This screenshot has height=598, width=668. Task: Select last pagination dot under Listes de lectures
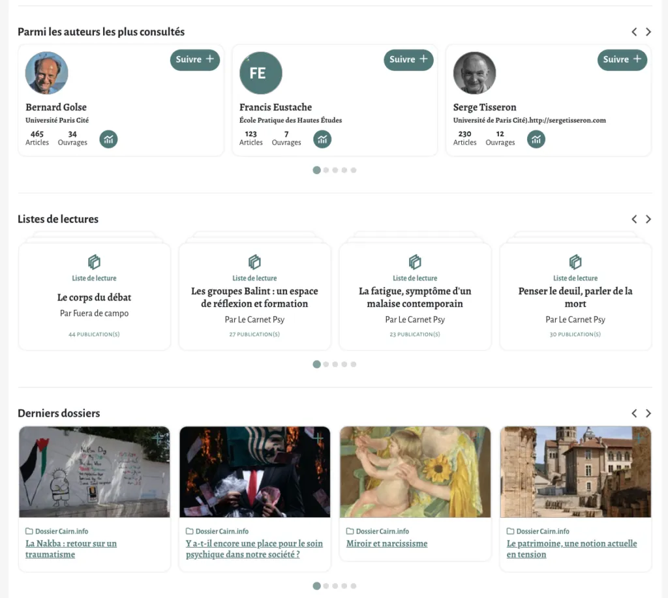click(354, 365)
